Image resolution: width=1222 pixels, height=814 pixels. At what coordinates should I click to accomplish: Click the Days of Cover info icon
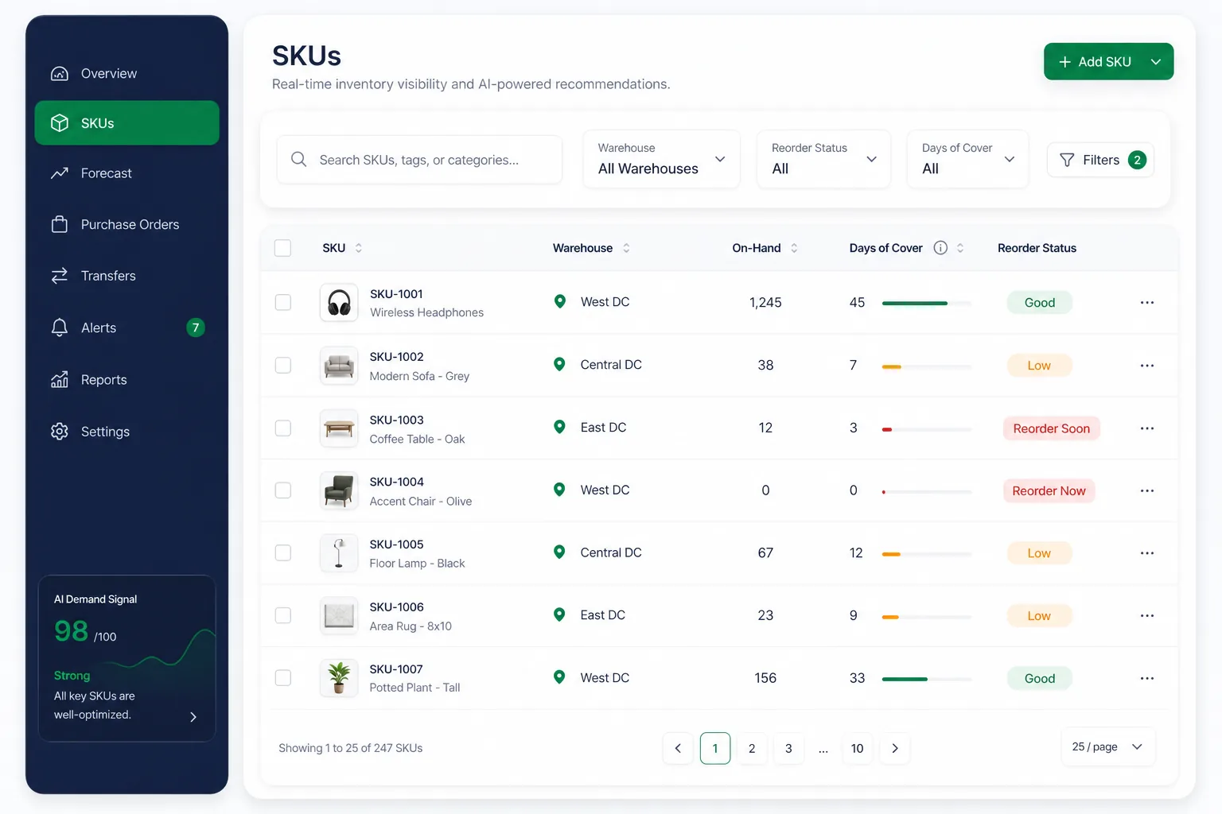pos(940,248)
